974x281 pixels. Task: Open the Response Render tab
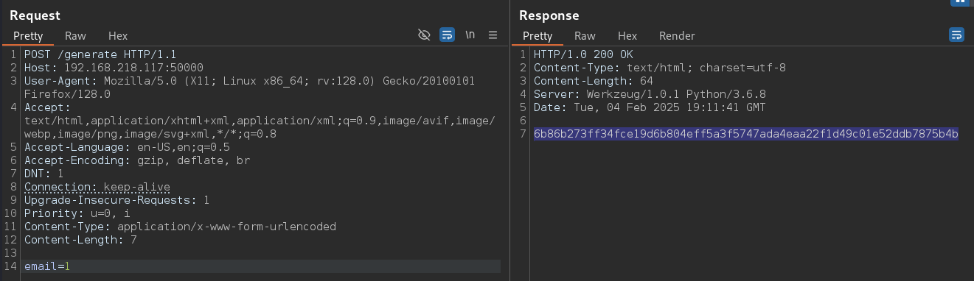point(677,35)
